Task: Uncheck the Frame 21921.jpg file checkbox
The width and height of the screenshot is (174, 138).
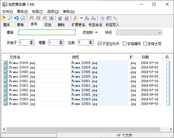Action: coord(6,85)
